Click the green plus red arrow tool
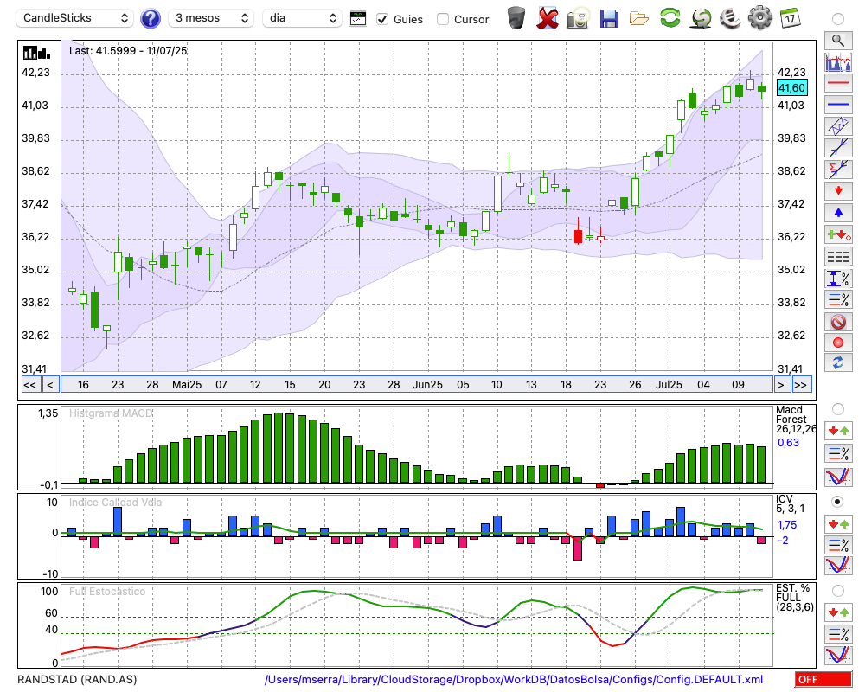The height and width of the screenshot is (692, 865). pos(838,234)
